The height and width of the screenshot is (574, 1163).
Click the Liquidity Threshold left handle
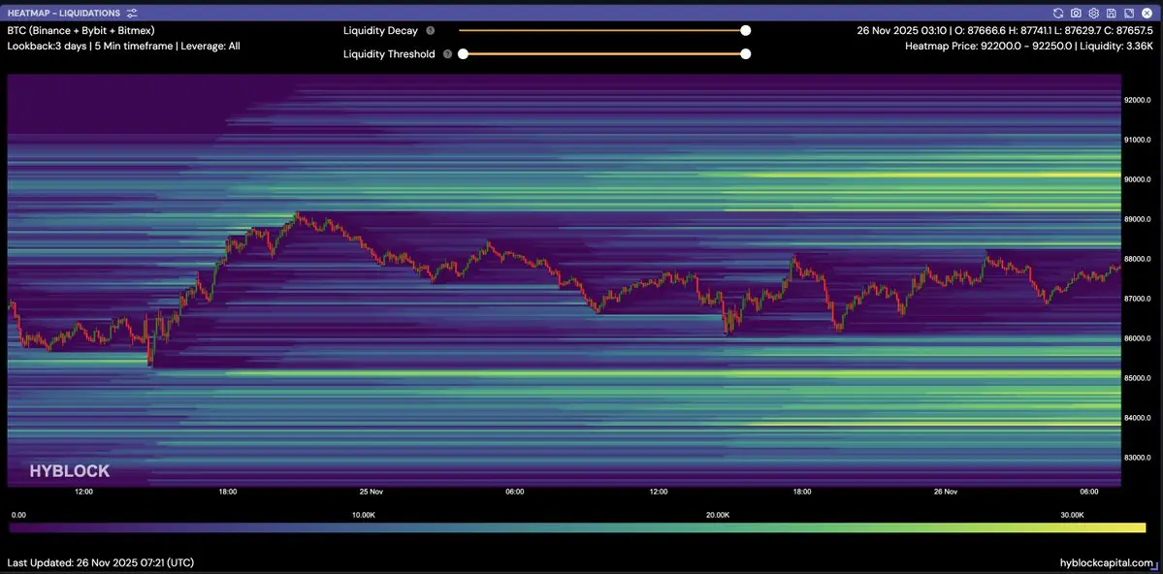pyautogui.click(x=463, y=53)
